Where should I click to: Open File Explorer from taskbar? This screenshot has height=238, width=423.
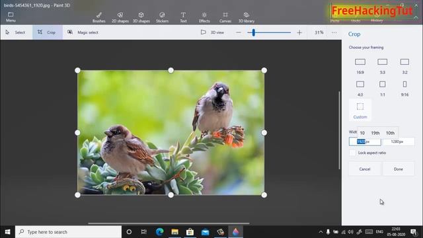pyautogui.click(x=174, y=232)
